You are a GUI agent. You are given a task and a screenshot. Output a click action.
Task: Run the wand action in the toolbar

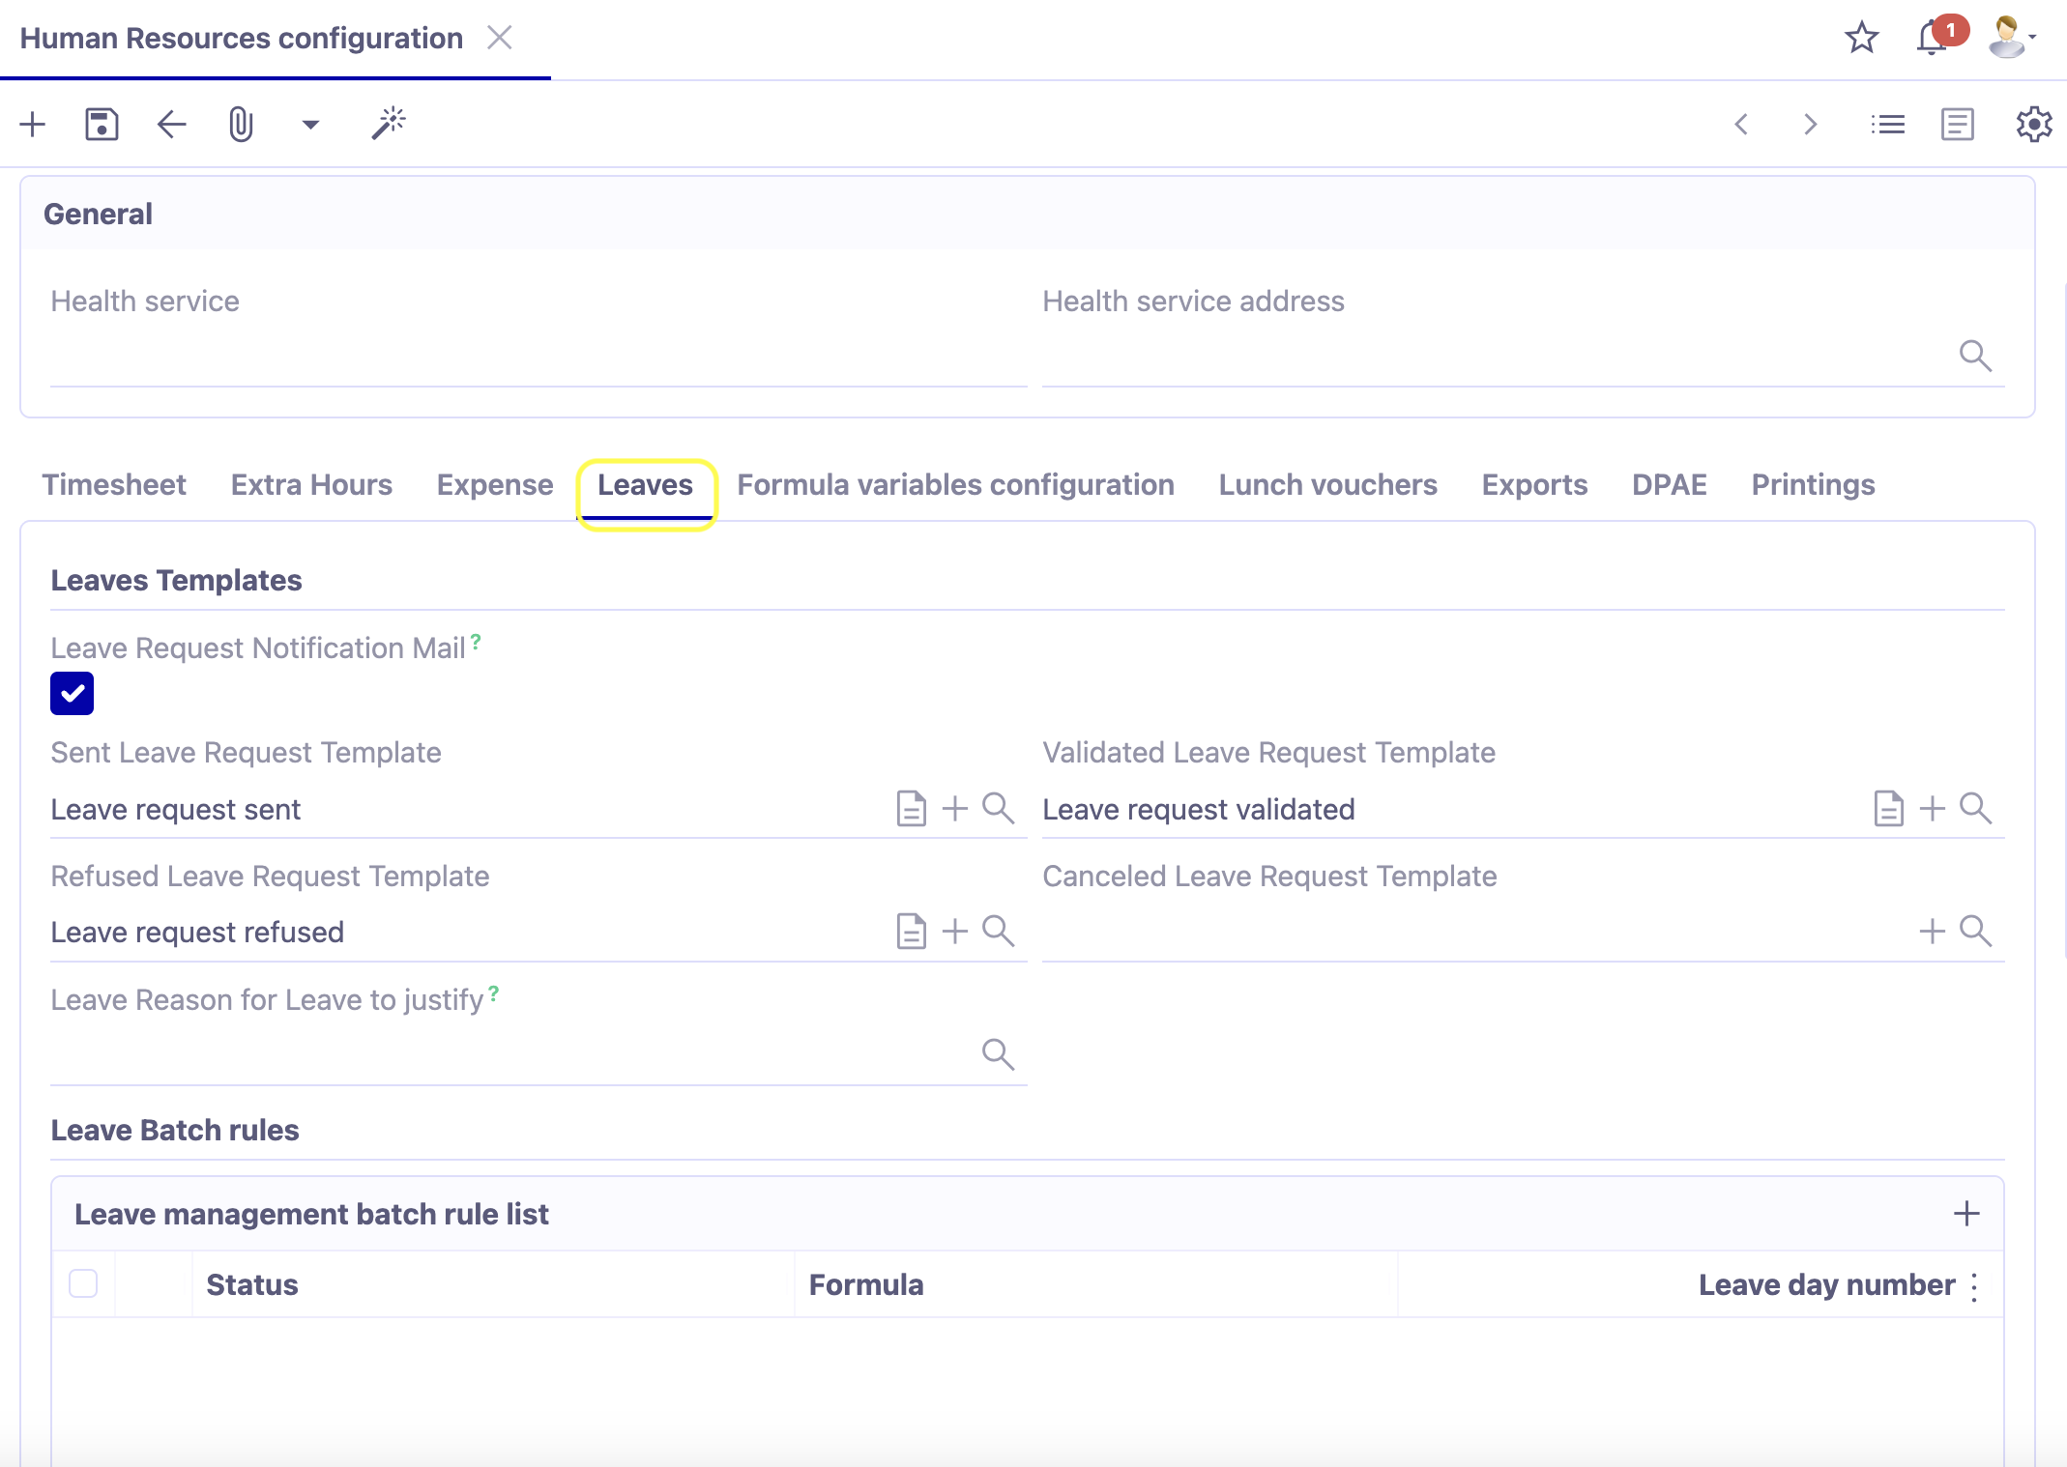point(388,124)
